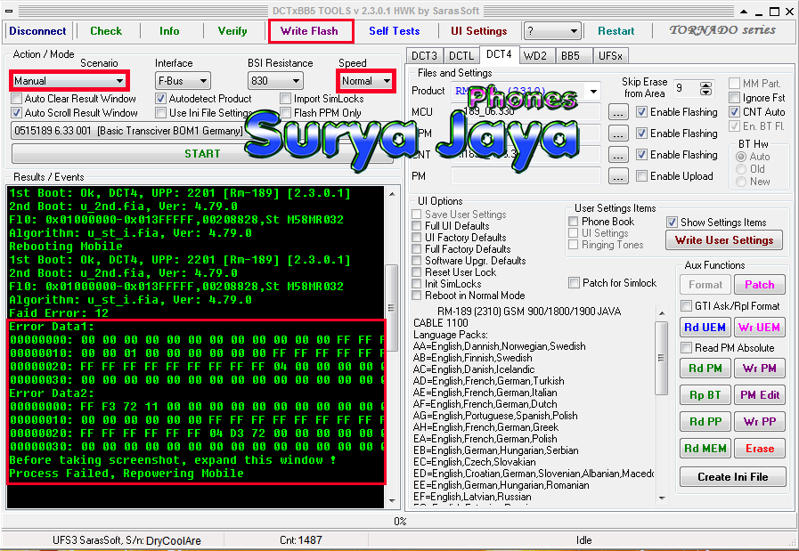Image resolution: width=799 pixels, height=551 pixels.
Task: Open PM Edit
Action: [x=759, y=394]
